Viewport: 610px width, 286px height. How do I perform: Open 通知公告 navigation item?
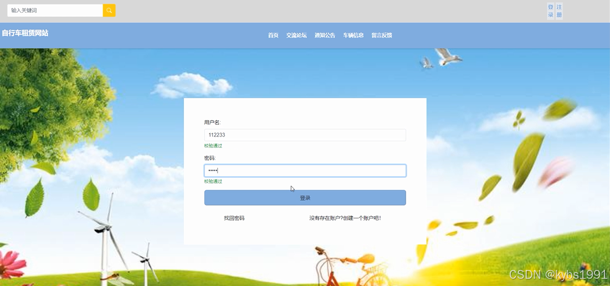(325, 35)
